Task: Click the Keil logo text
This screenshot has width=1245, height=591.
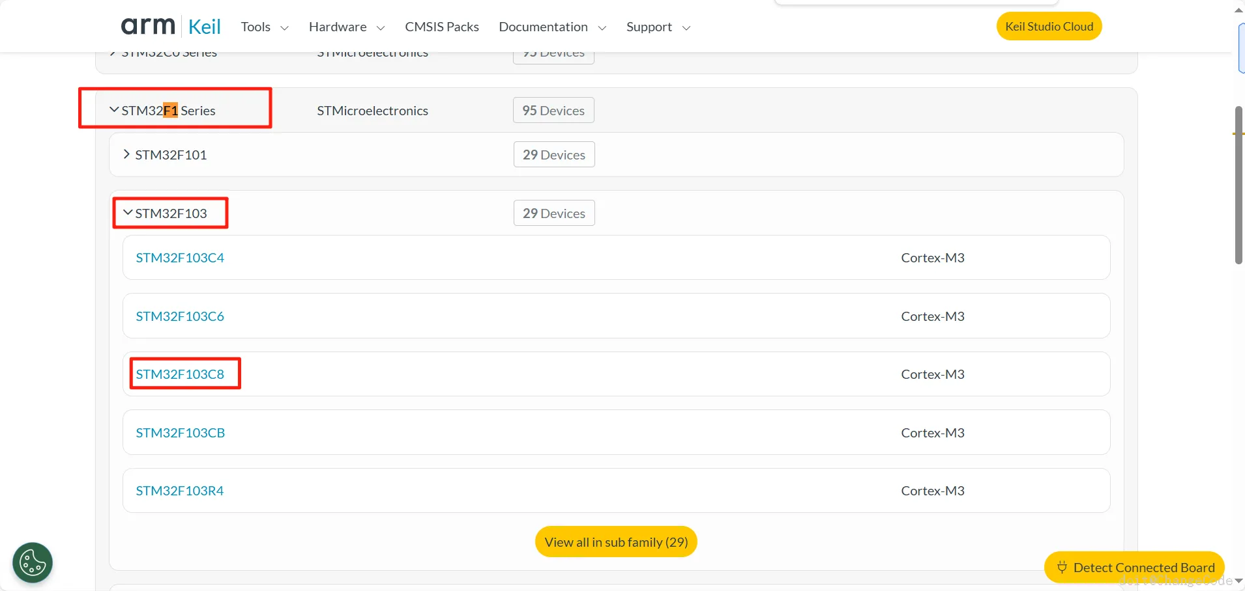Action: [x=205, y=27]
